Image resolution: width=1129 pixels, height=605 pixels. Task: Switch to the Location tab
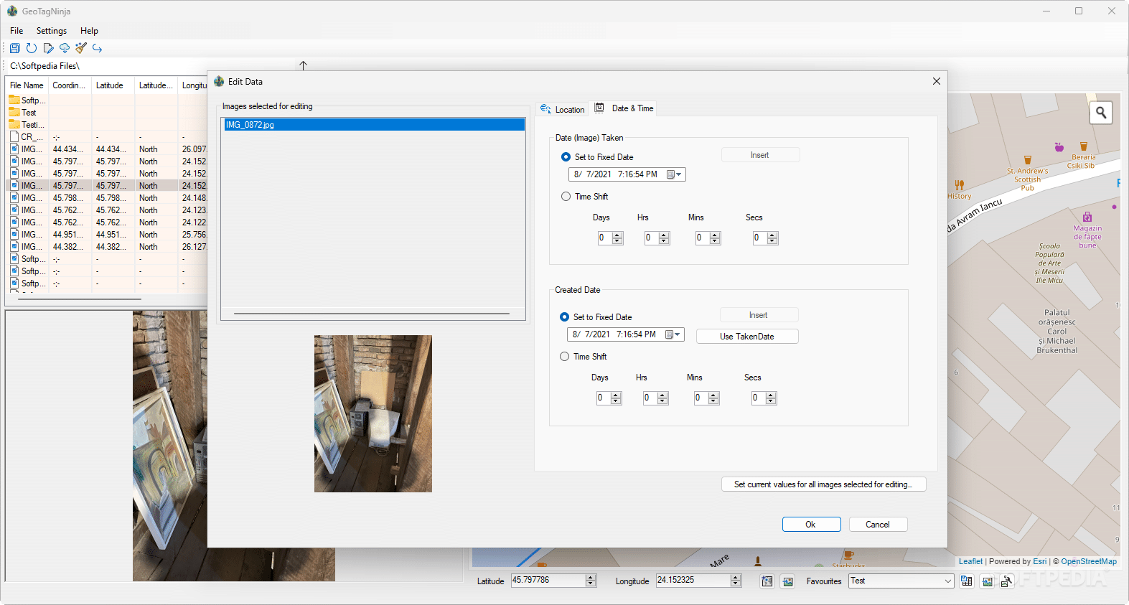(x=562, y=109)
